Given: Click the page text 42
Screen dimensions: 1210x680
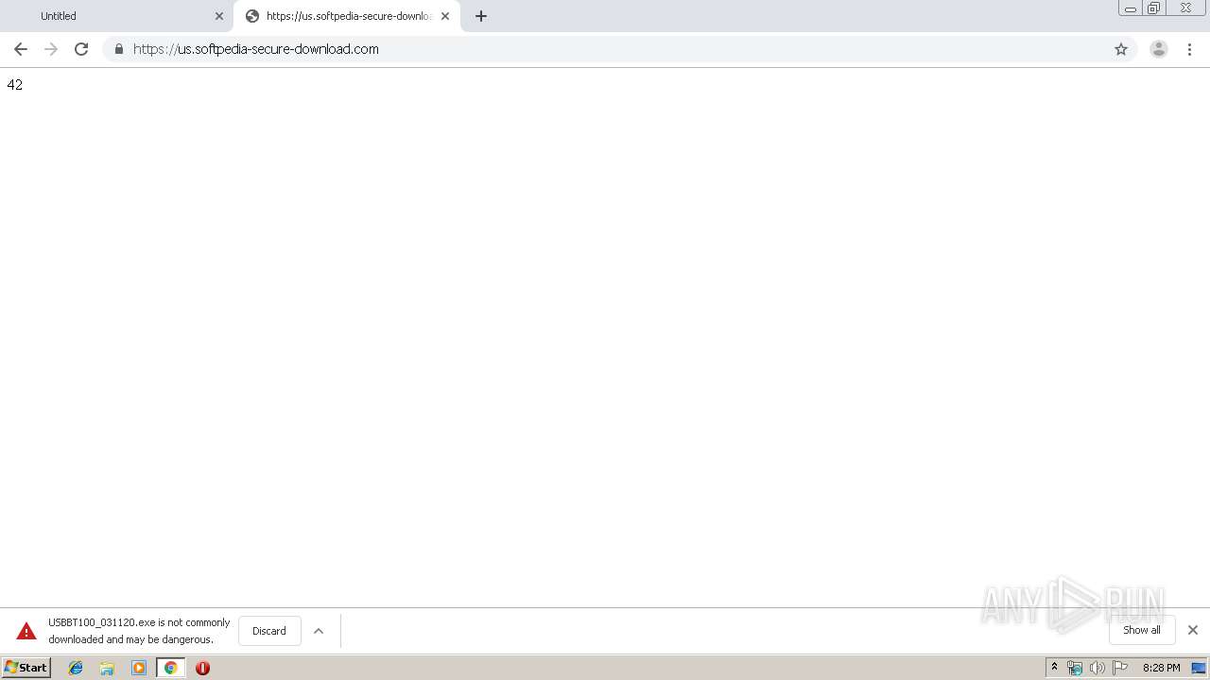Looking at the screenshot, I should pyautogui.click(x=15, y=85).
